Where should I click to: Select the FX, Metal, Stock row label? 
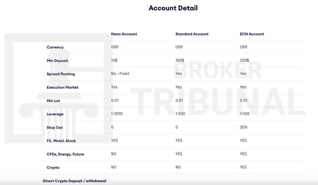pos(61,141)
